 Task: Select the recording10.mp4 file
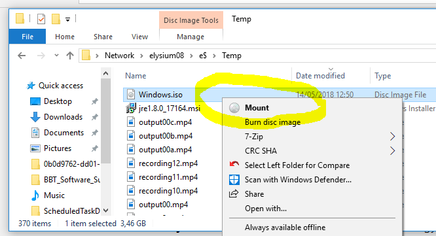(x=168, y=191)
